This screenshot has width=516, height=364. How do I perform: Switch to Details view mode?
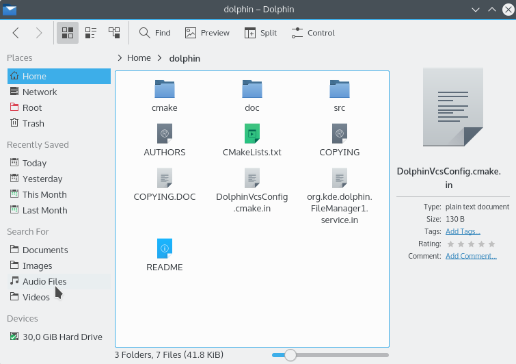[x=114, y=33]
